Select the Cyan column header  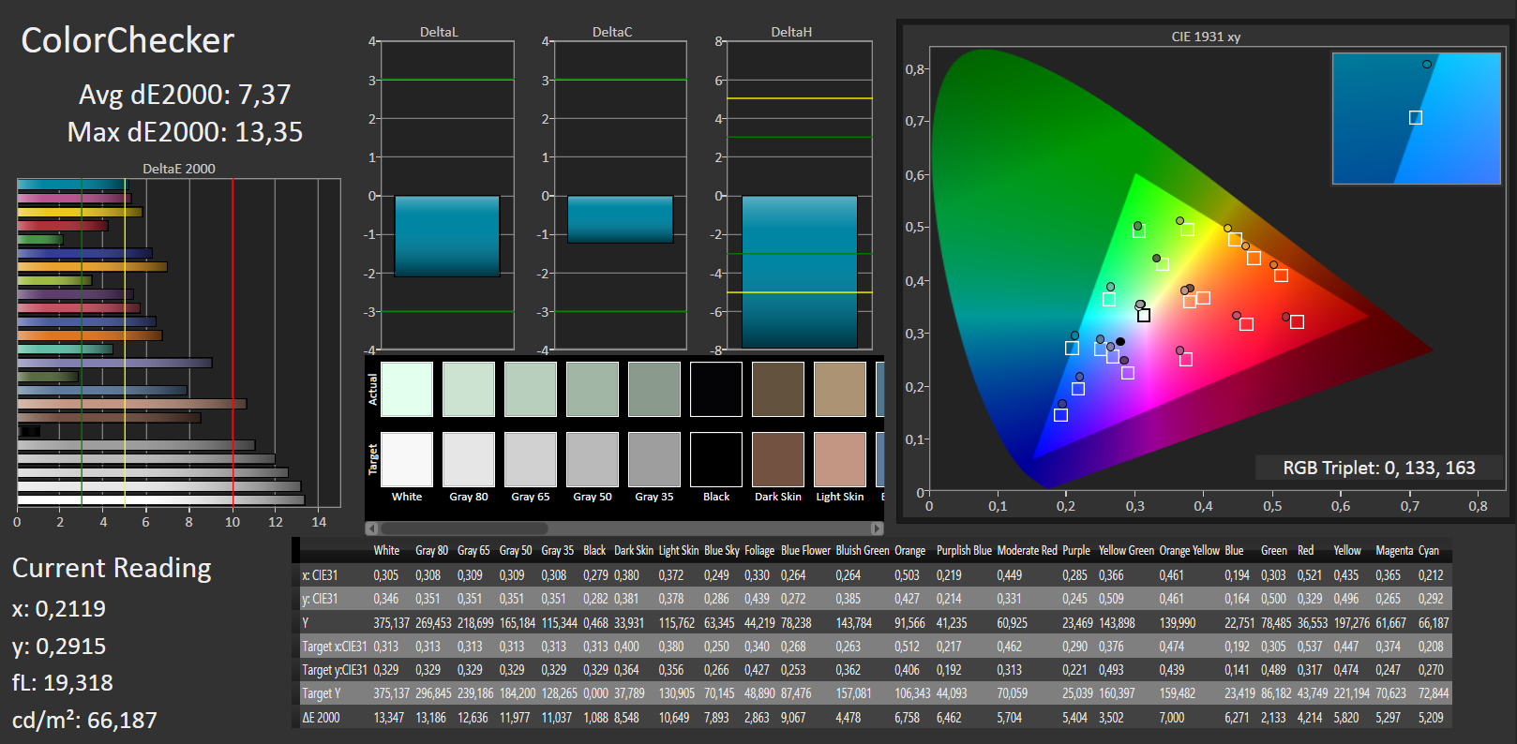tap(1428, 551)
